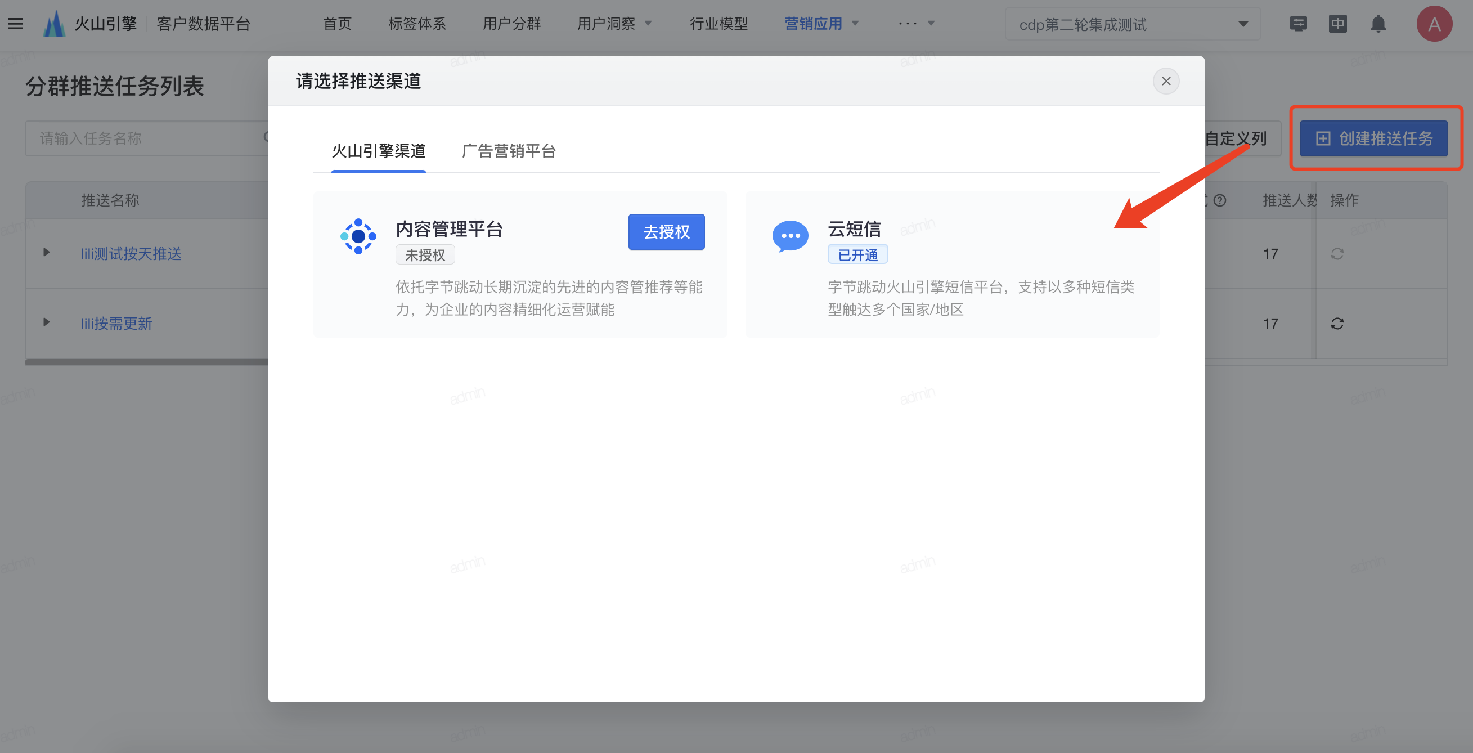The width and height of the screenshot is (1473, 753).
Task: Open the message icon in top bar
Action: [x=1298, y=24]
